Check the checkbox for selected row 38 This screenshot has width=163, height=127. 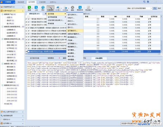[x=29, y=51]
